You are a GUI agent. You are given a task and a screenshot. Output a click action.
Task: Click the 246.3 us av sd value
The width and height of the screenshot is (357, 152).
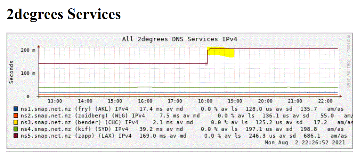pos(272,136)
